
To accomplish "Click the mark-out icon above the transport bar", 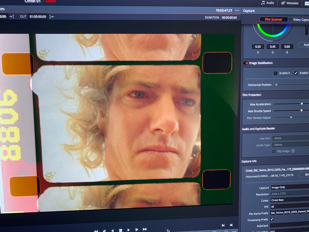I will coord(231,225).
